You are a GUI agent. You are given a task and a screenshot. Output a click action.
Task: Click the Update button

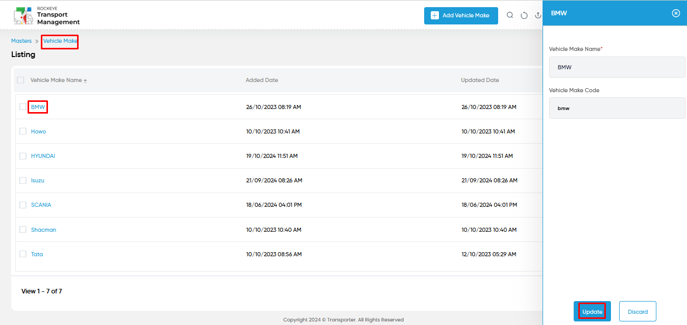[592, 312]
